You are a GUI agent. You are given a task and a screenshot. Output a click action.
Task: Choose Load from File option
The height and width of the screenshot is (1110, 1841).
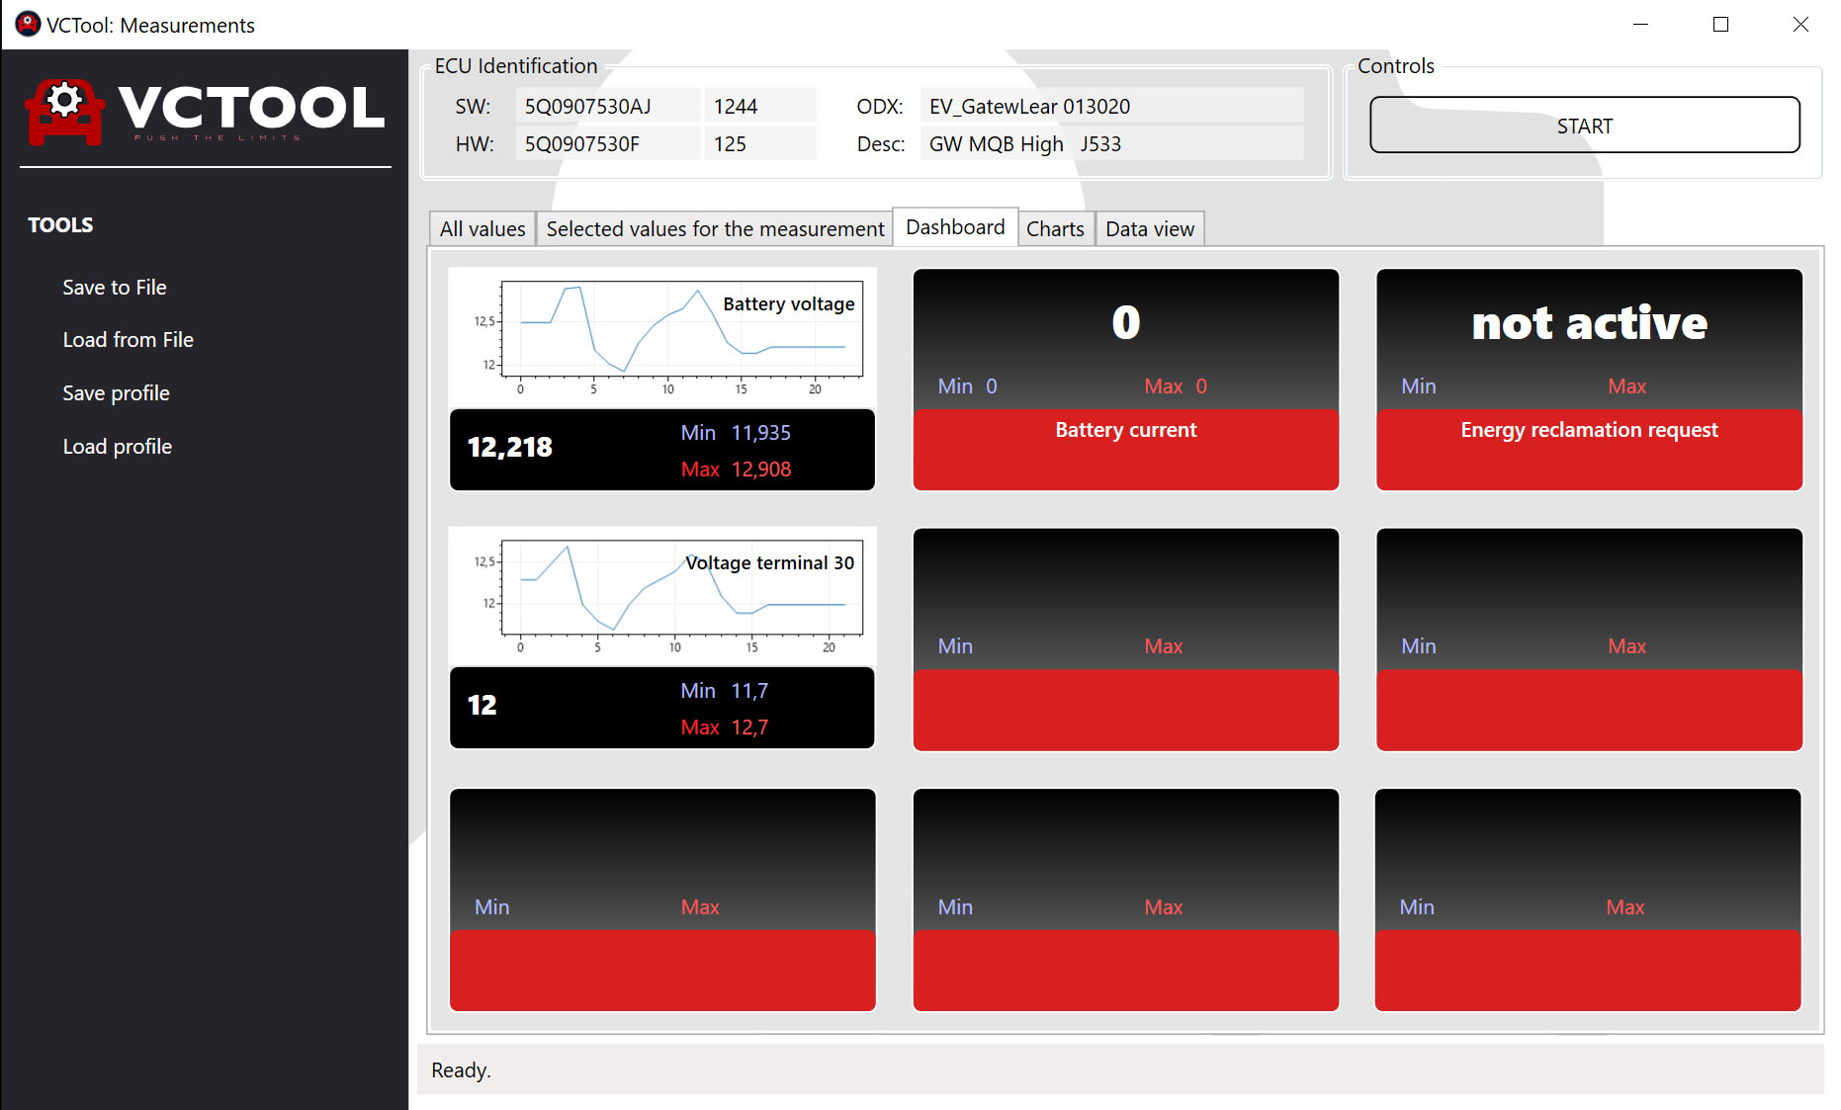coord(128,340)
